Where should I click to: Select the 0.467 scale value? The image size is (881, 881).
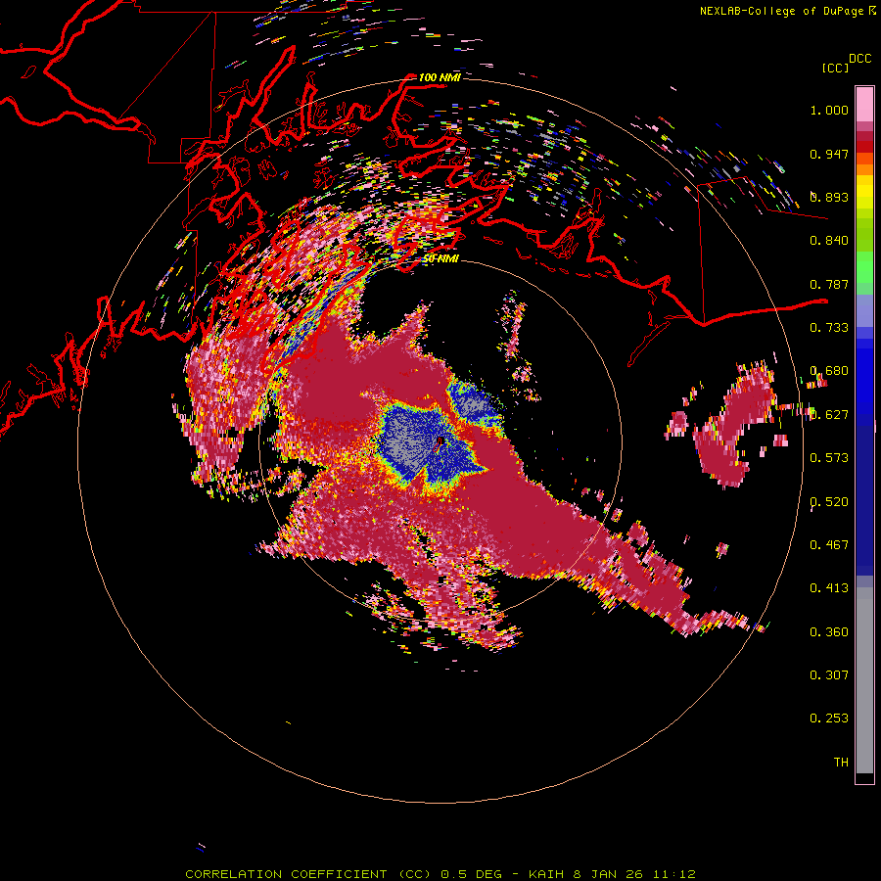(829, 544)
